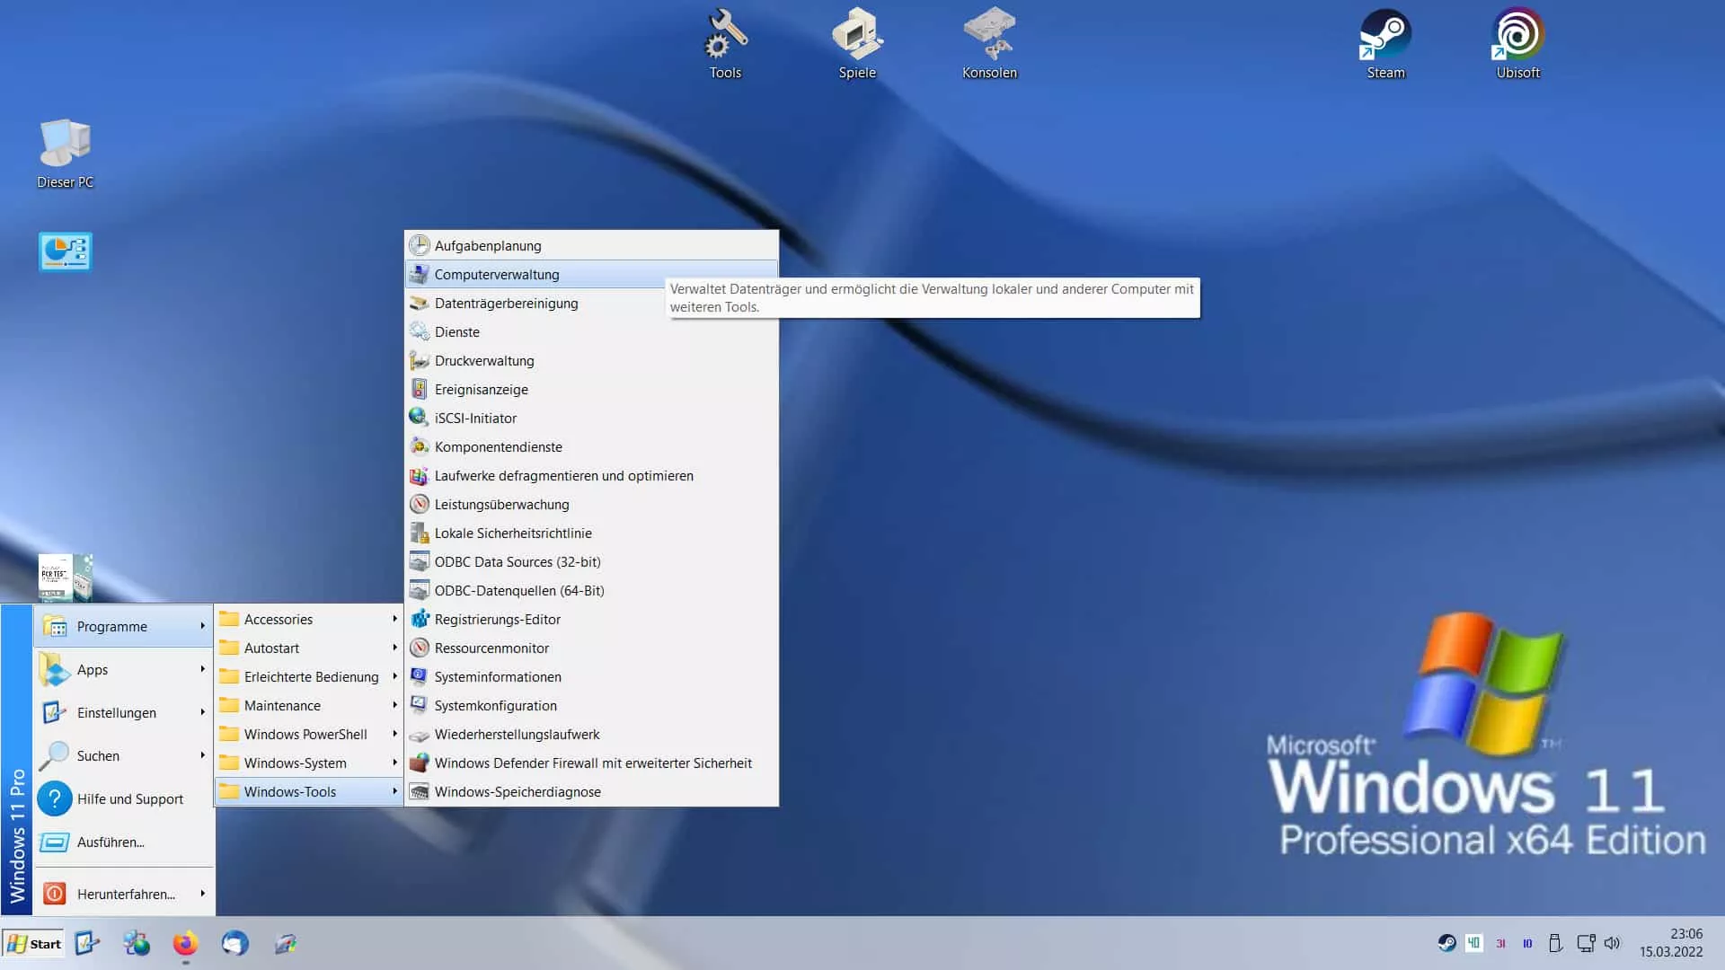Open Dienste menu entry
The image size is (1725, 970).
tap(591, 331)
